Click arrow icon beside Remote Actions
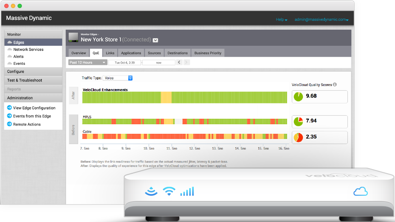The image size is (395, 222). [9, 124]
